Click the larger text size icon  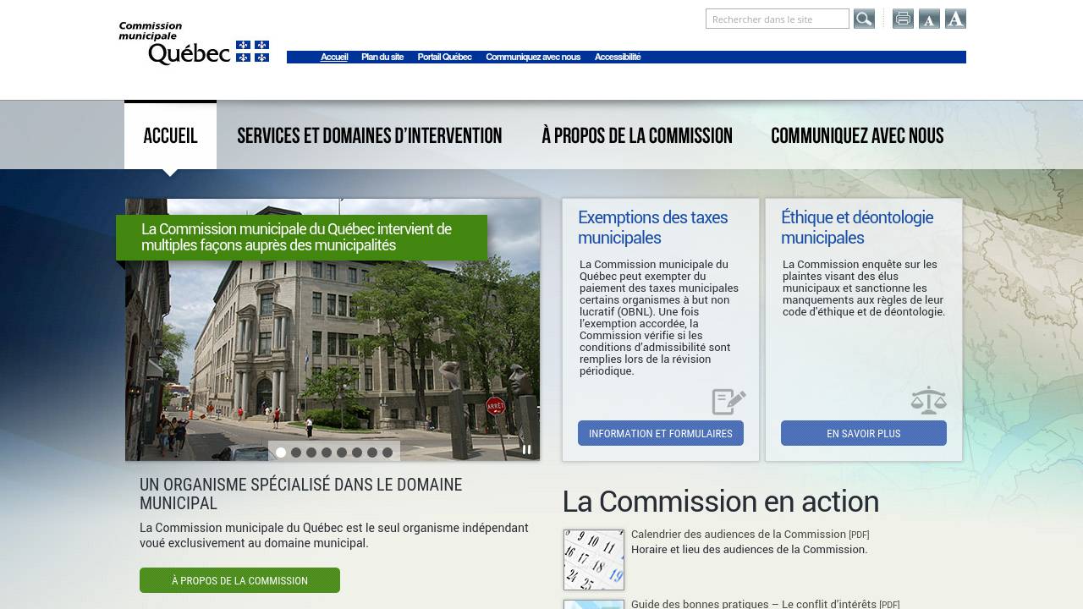click(955, 19)
